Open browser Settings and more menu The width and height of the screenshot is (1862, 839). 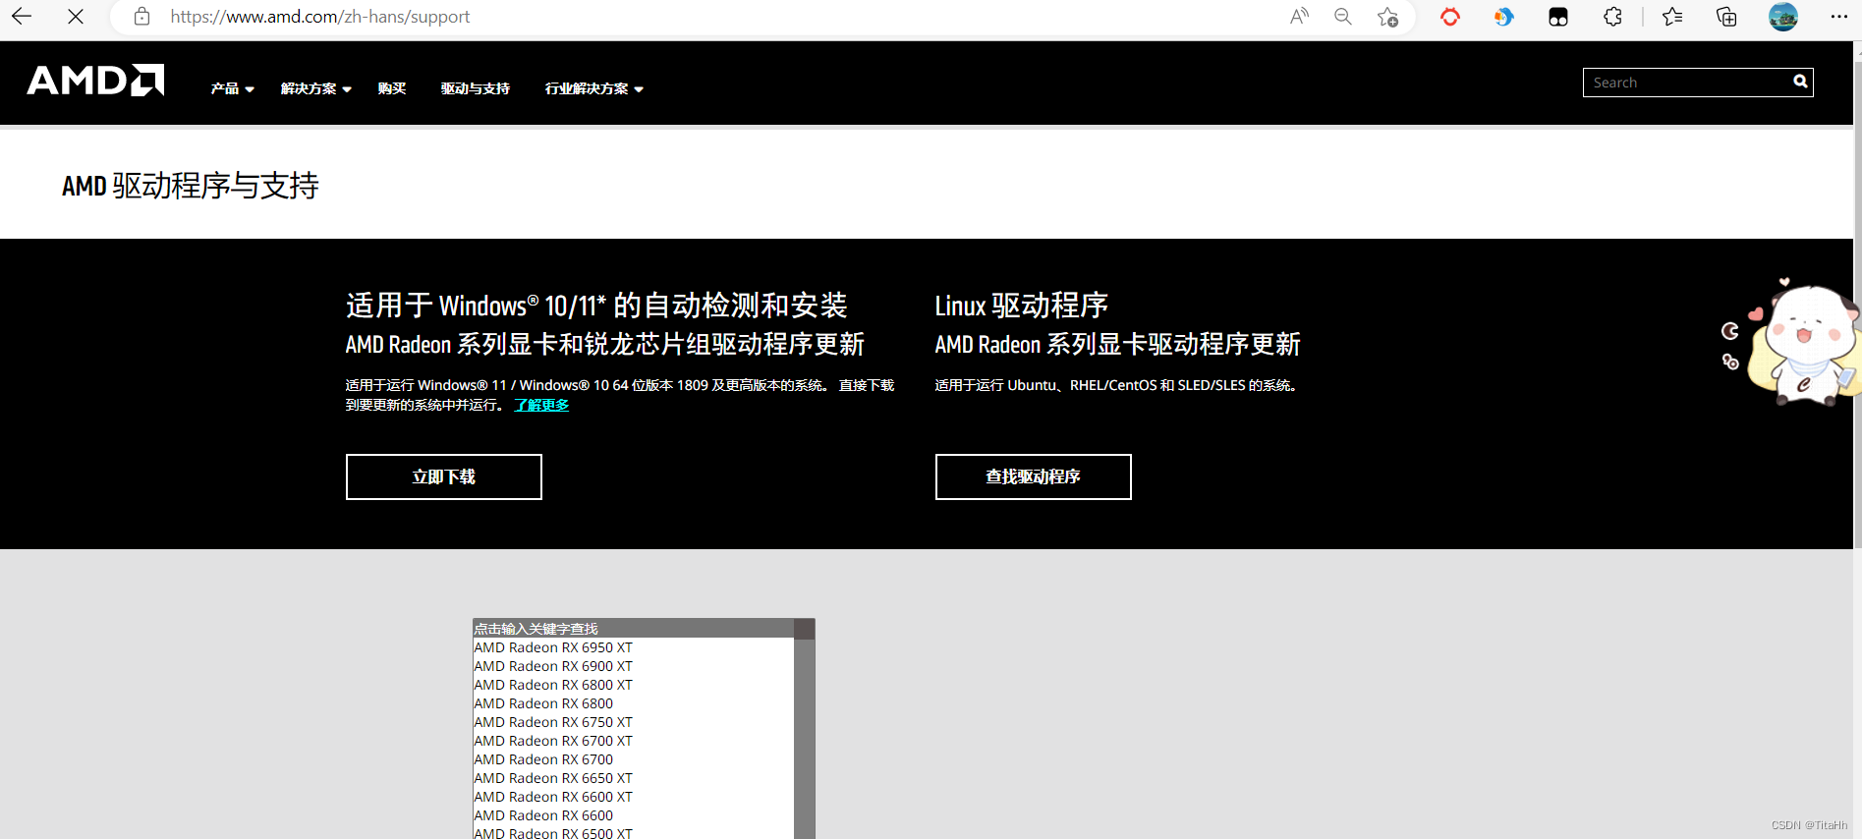(x=1839, y=17)
